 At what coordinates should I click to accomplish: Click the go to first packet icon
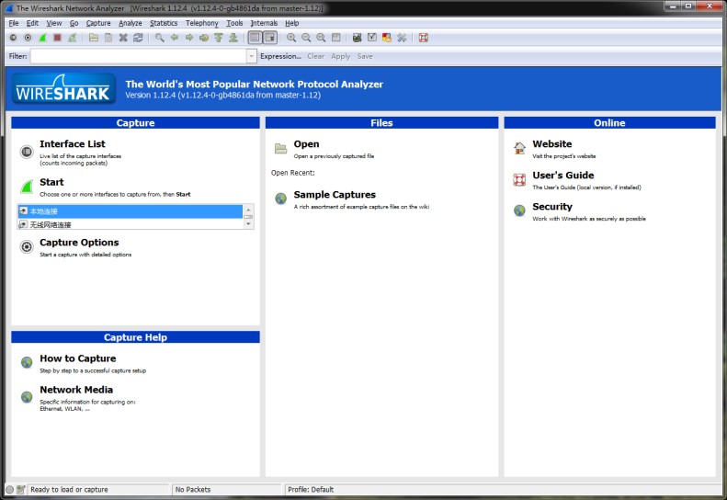[219, 38]
